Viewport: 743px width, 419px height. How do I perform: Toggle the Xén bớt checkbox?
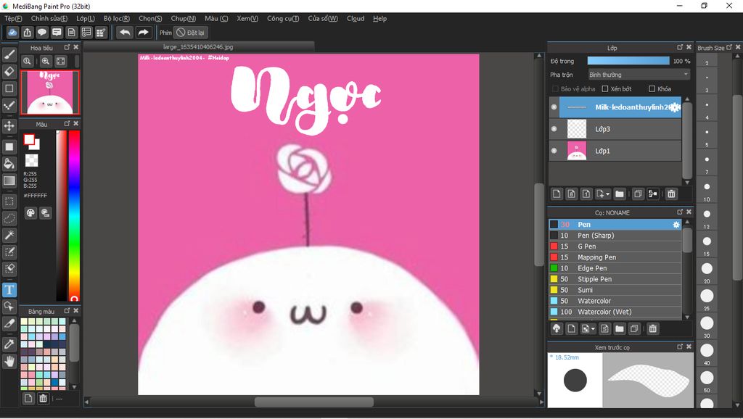tap(605, 89)
